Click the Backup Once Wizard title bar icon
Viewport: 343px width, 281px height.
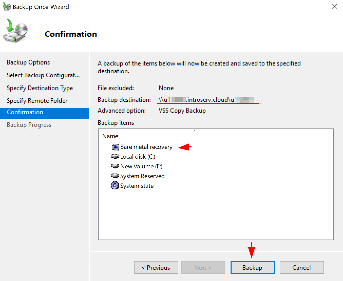7,6
